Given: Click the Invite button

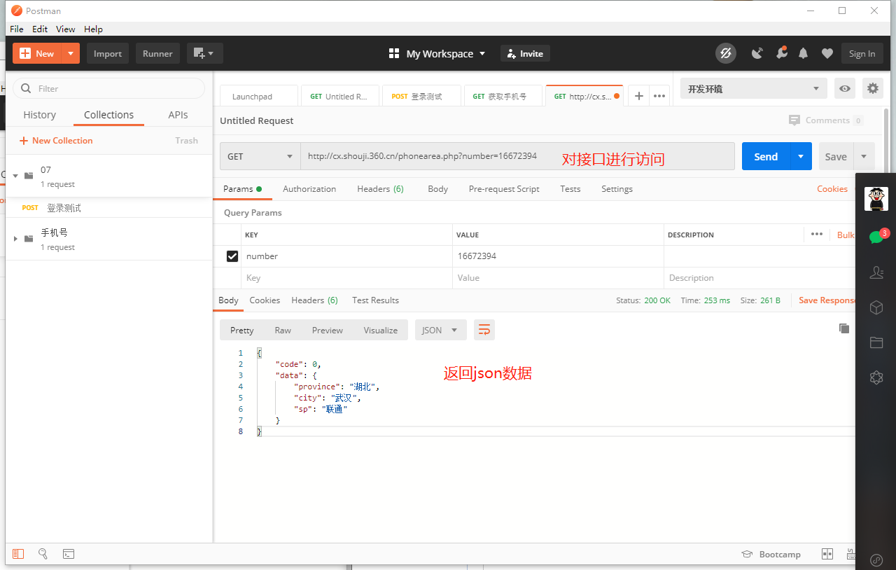Looking at the screenshot, I should click(x=525, y=53).
